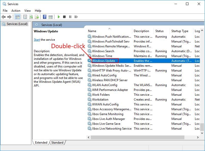Screen dimensions: 205x151
Task: Open the Help toolbar icon
Action: click(x=45, y=17)
